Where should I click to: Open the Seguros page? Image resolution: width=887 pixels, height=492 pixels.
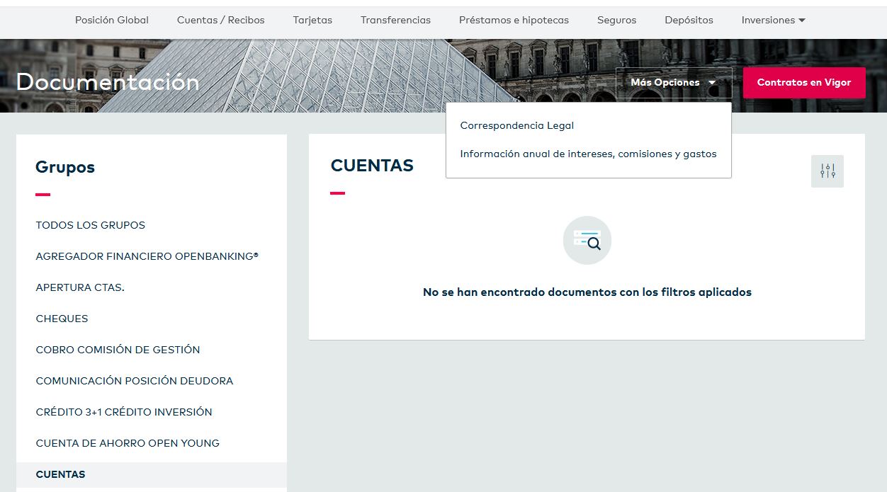[x=616, y=20]
